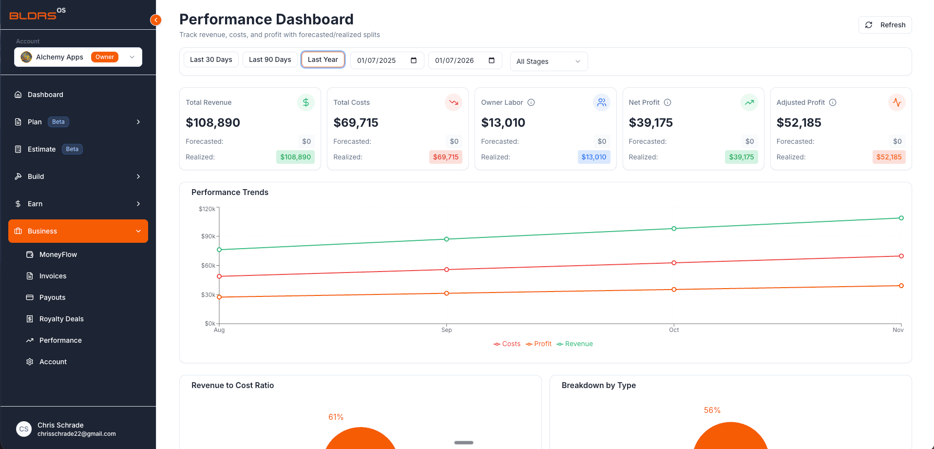Open the All Stages dropdown
Screen dimensions: 934x449
(x=549, y=61)
